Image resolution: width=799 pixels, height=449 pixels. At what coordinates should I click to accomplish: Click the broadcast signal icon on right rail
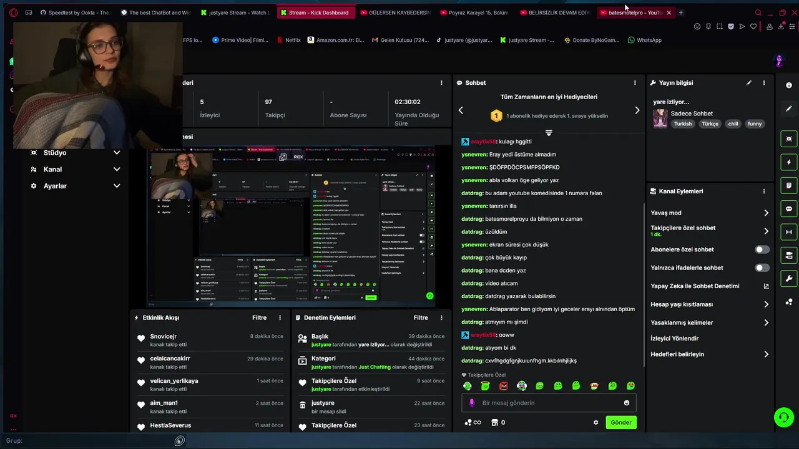click(x=789, y=232)
